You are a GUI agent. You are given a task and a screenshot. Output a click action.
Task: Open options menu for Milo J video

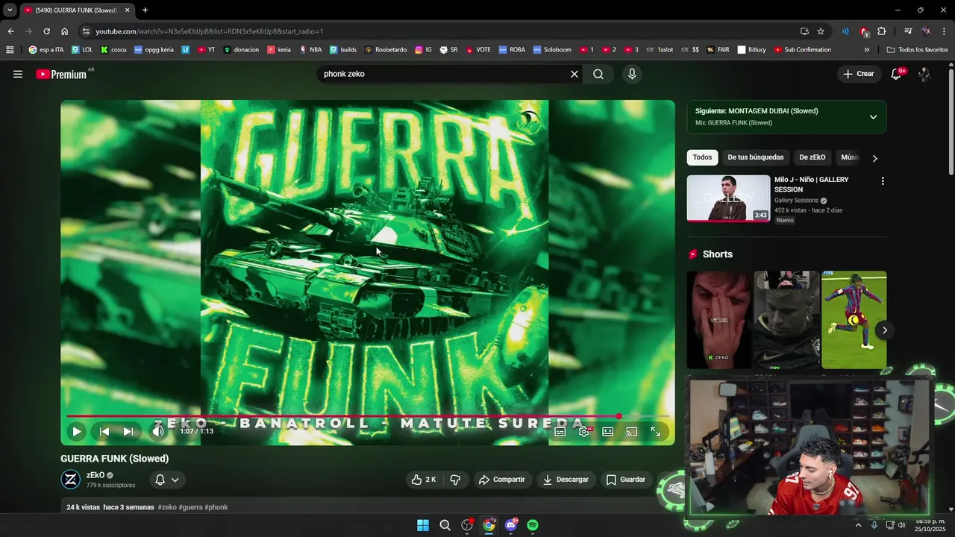point(883,181)
